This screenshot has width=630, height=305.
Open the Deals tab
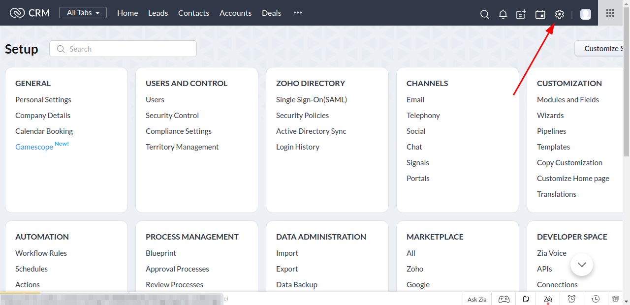point(272,13)
